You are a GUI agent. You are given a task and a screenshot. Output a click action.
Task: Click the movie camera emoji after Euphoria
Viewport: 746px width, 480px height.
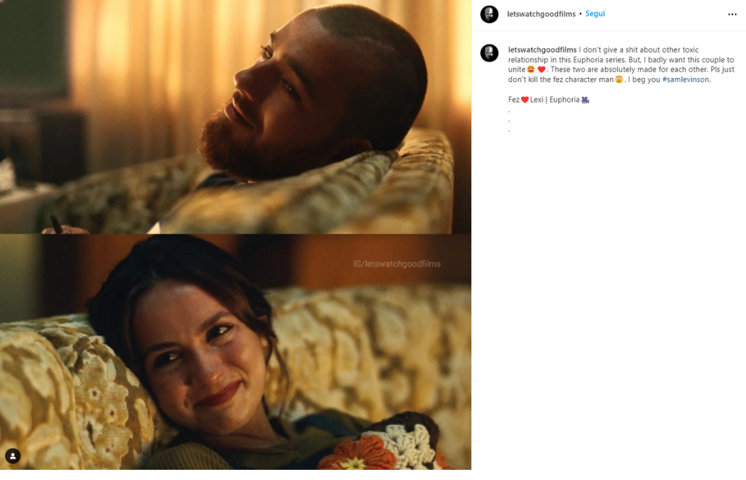pyautogui.click(x=585, y=100)
